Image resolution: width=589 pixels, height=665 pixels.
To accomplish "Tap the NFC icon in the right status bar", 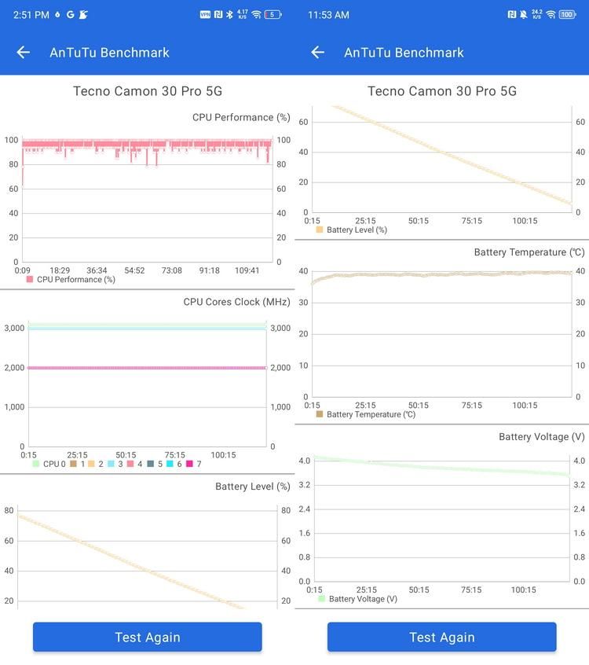I will click(x=512, y=15).
